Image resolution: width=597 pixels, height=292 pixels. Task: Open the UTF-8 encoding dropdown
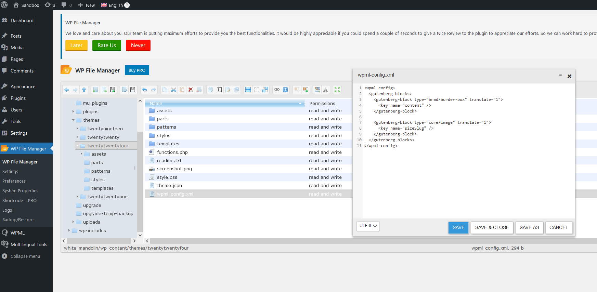coord(368,226)
